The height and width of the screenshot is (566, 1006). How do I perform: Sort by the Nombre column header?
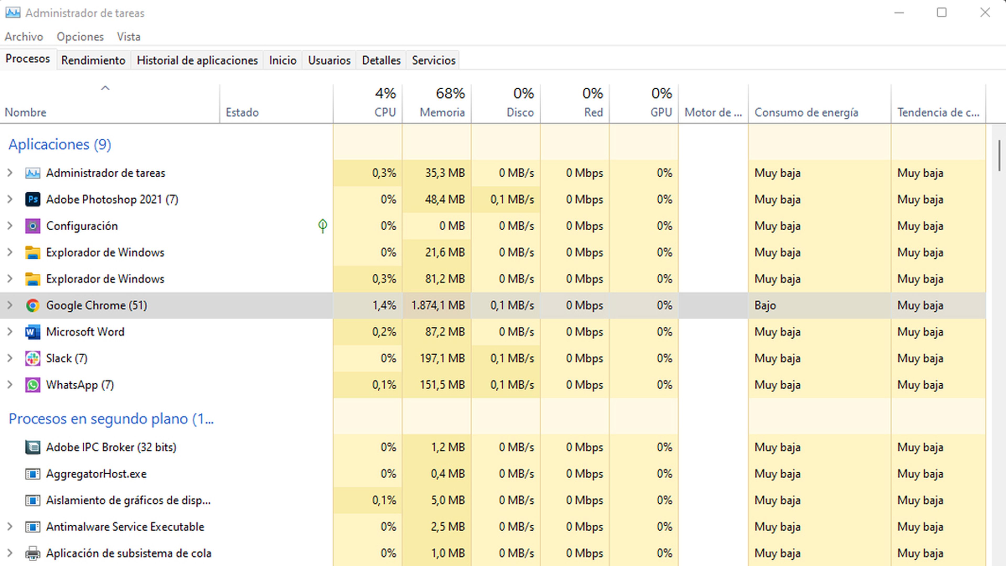pos(109,104)
